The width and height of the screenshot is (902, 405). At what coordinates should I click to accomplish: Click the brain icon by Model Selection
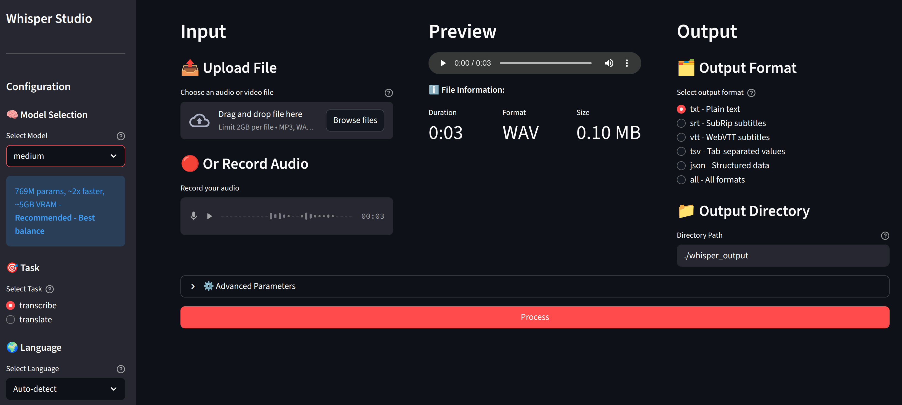tap(12, 114)
